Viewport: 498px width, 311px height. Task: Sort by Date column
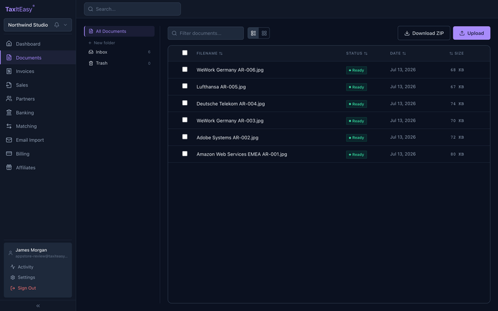398,53
